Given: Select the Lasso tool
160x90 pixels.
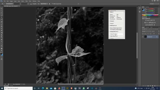Looking at the screenshot, I should point(1,13).
